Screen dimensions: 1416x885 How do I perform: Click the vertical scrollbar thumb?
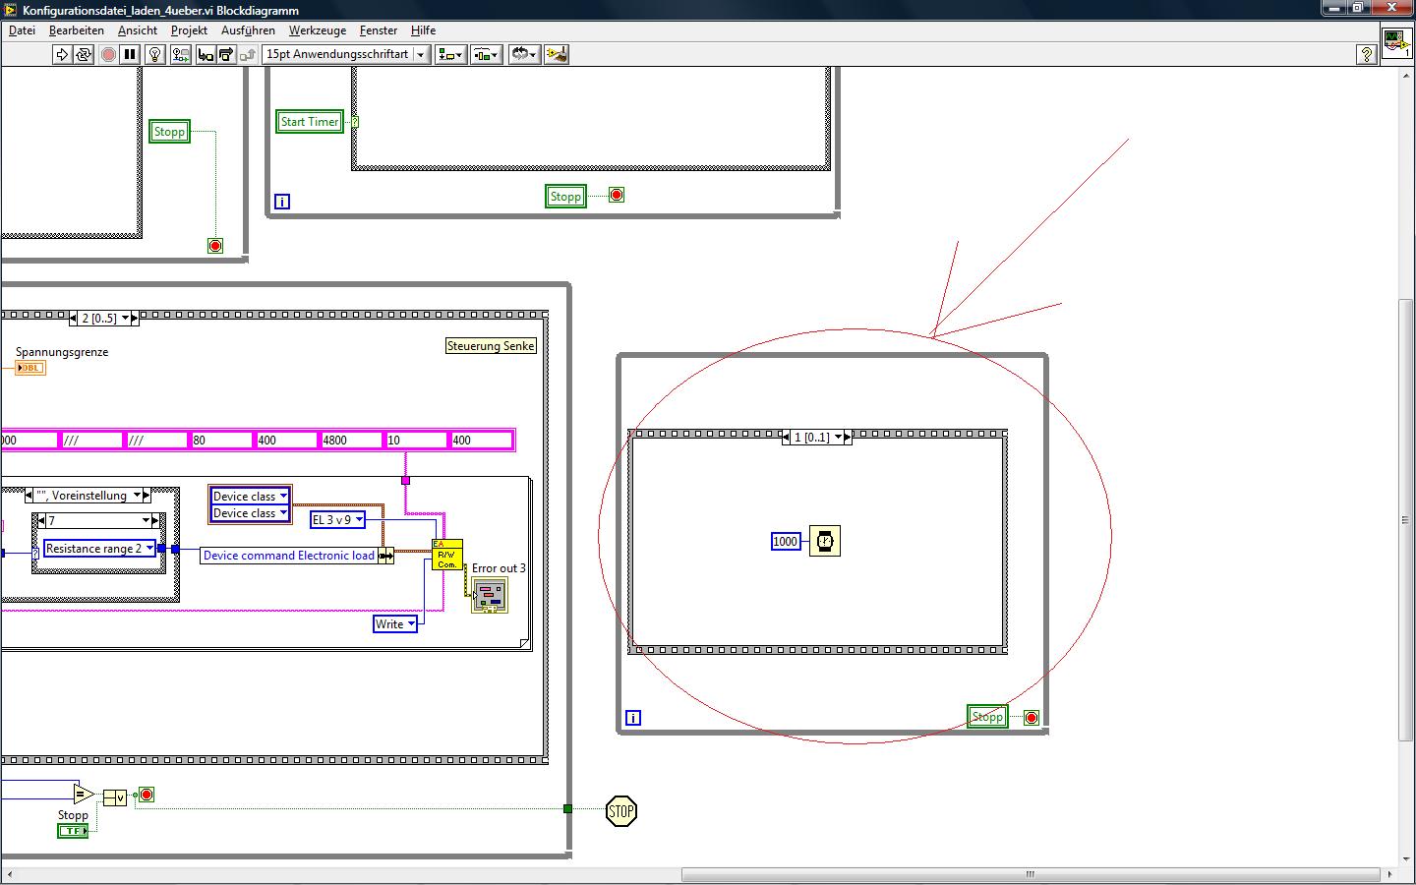coord(1406,519)
